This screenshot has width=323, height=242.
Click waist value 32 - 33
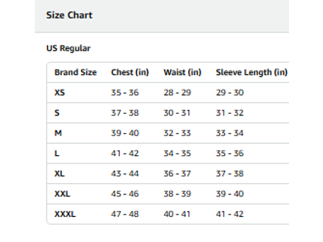point(177,133)
